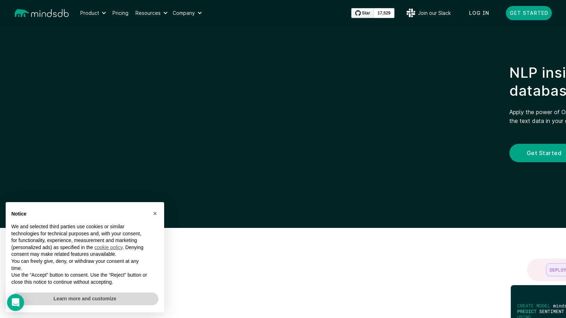Click Learn more and customize button
The height and width of the screenshot is (318, 566).
[85, 299]
